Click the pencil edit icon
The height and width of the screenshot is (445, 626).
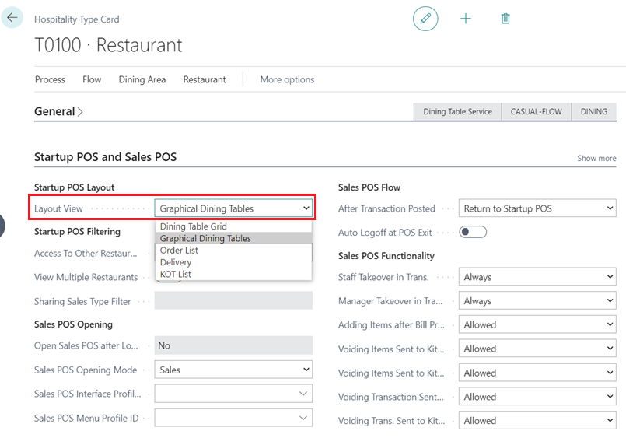(425, 19)
